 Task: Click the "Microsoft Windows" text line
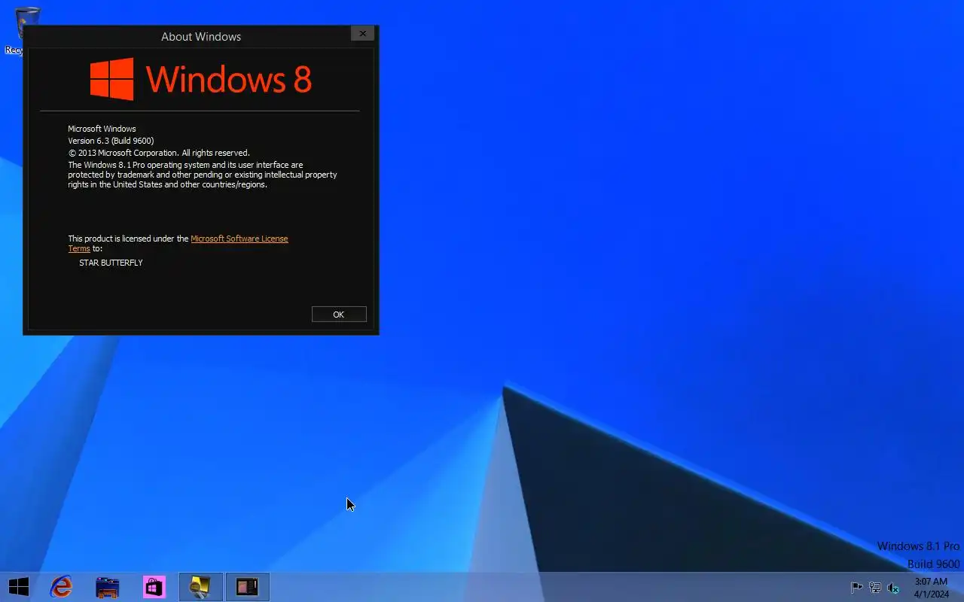pos(102,129)
